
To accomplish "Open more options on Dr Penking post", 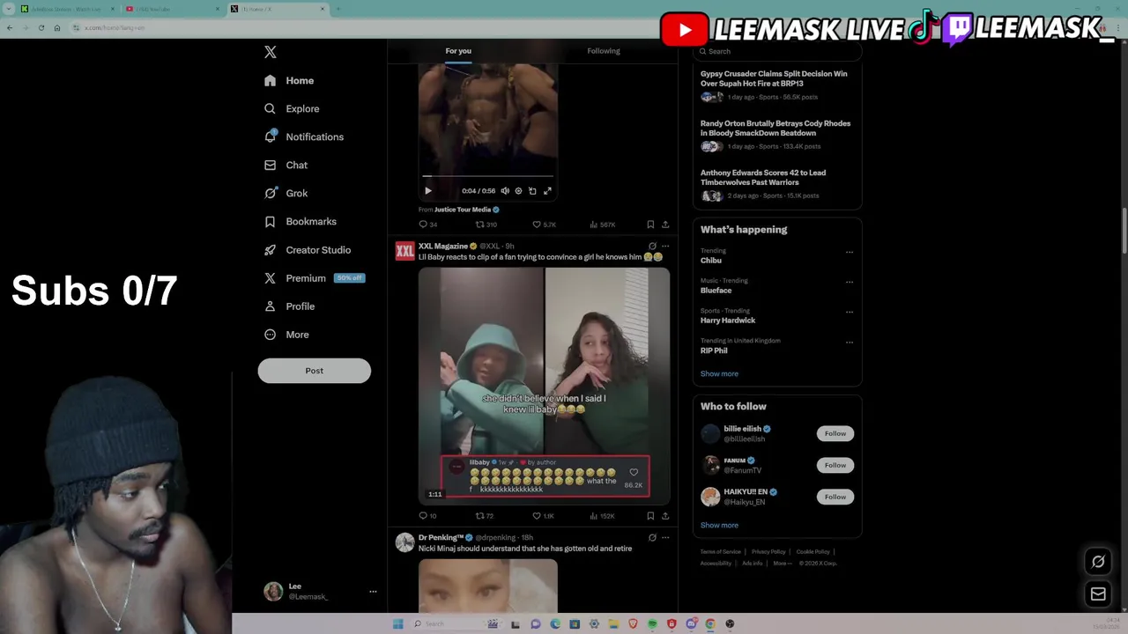I will coord(665,537).
